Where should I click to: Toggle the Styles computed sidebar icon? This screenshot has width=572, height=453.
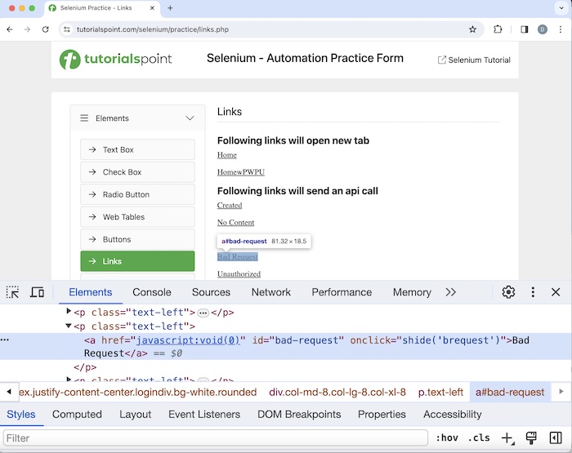556,438
